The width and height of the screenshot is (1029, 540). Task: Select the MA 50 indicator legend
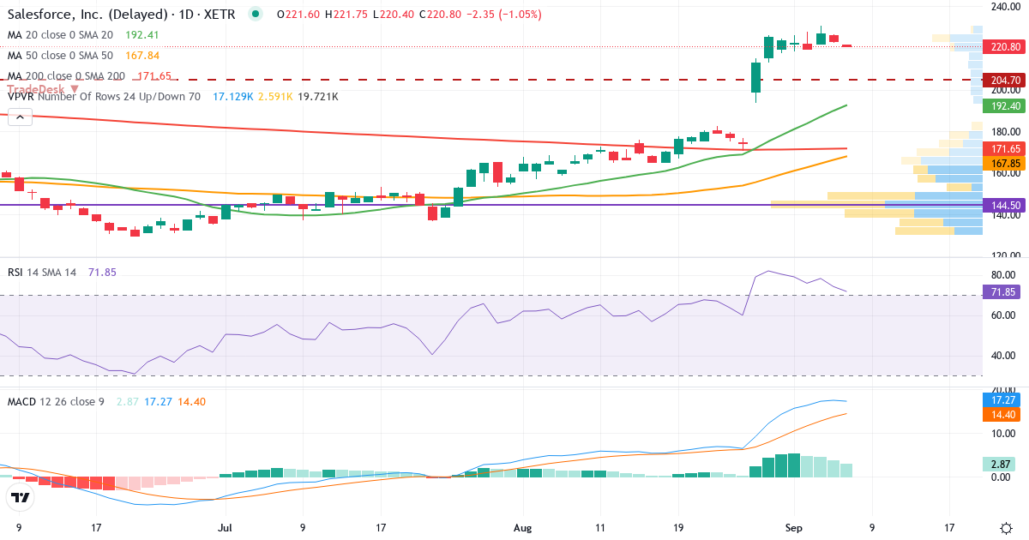60,56
